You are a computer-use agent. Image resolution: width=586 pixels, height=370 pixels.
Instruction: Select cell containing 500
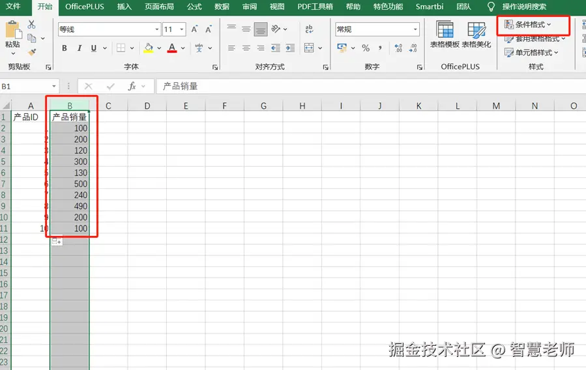coord(70,184)
